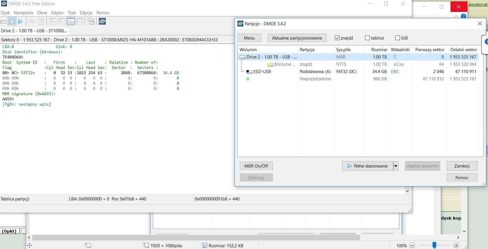Click background window scroll-down arrow
Image resolution: width=488 pixels, height=249 pixels.
point(464,231)
